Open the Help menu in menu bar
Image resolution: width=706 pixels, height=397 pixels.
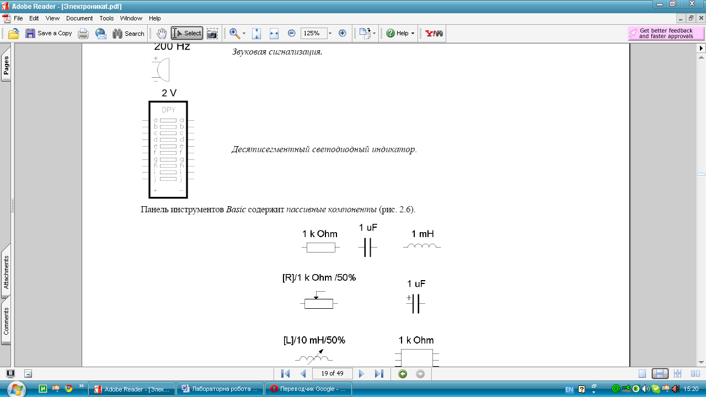point(155,18)
